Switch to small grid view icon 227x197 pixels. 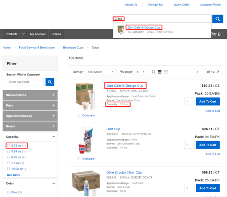point(166,72)
